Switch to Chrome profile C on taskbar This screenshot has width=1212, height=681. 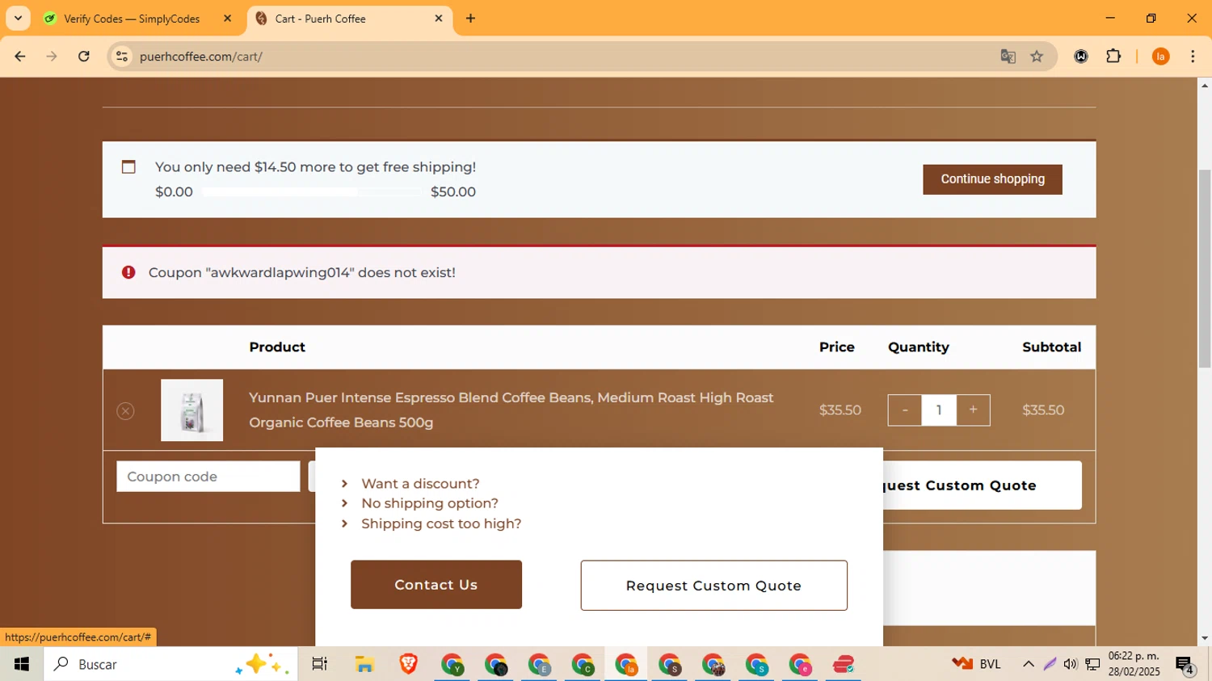[583, 664]
